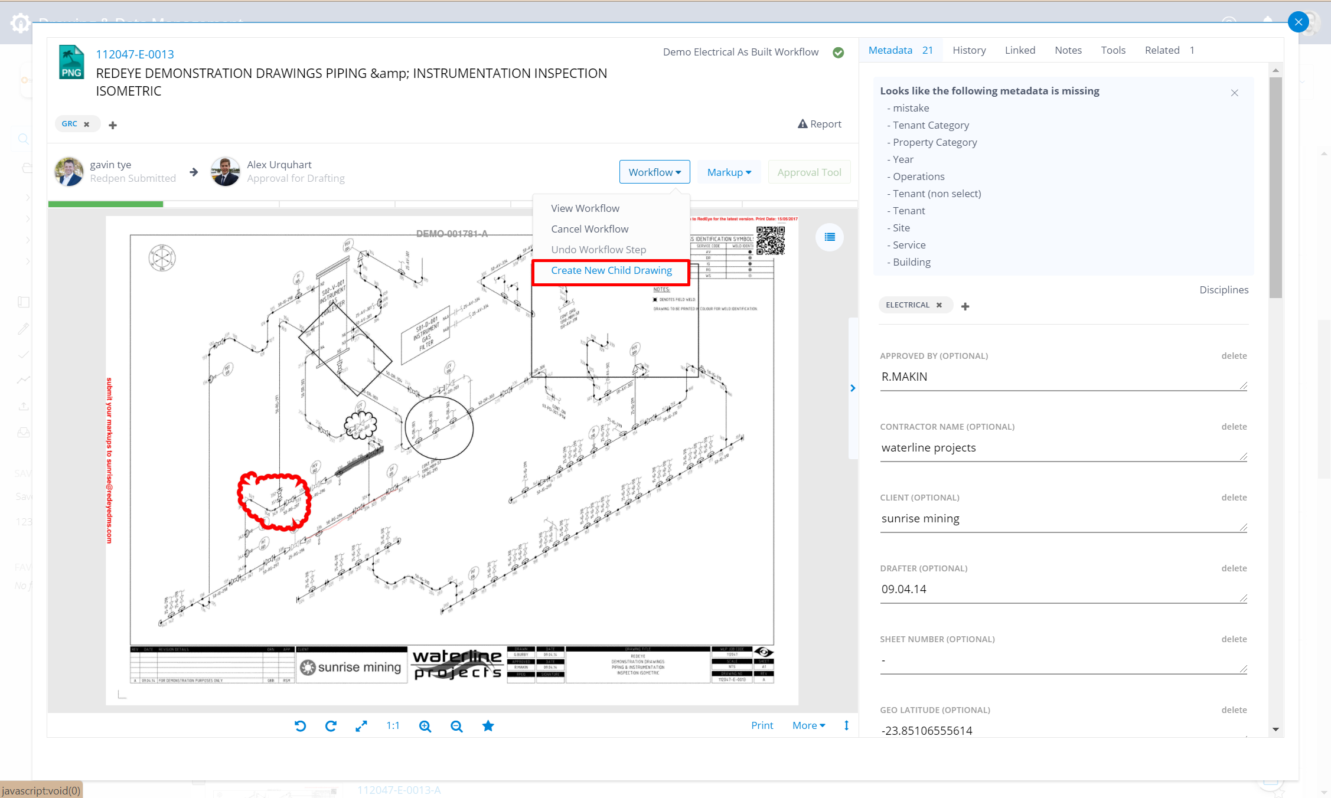Collapse metadata panel with side chevron
The width and height of the screenshot is (1331, 798).
[853, 388]
